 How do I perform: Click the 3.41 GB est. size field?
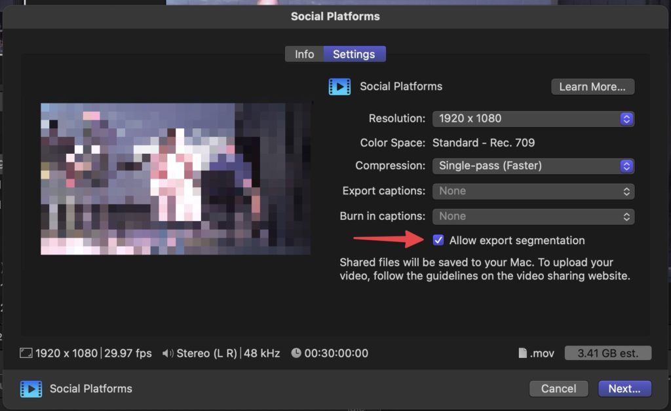[608, 353]
